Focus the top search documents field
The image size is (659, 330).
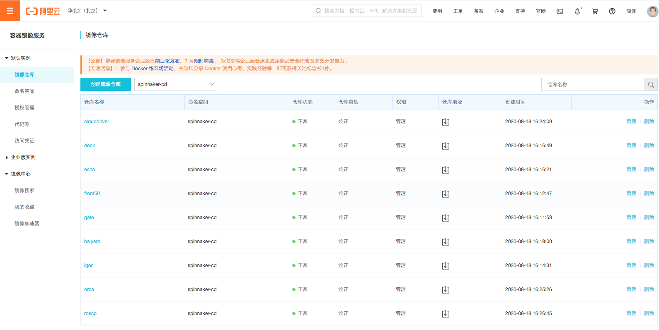[366, 11]
